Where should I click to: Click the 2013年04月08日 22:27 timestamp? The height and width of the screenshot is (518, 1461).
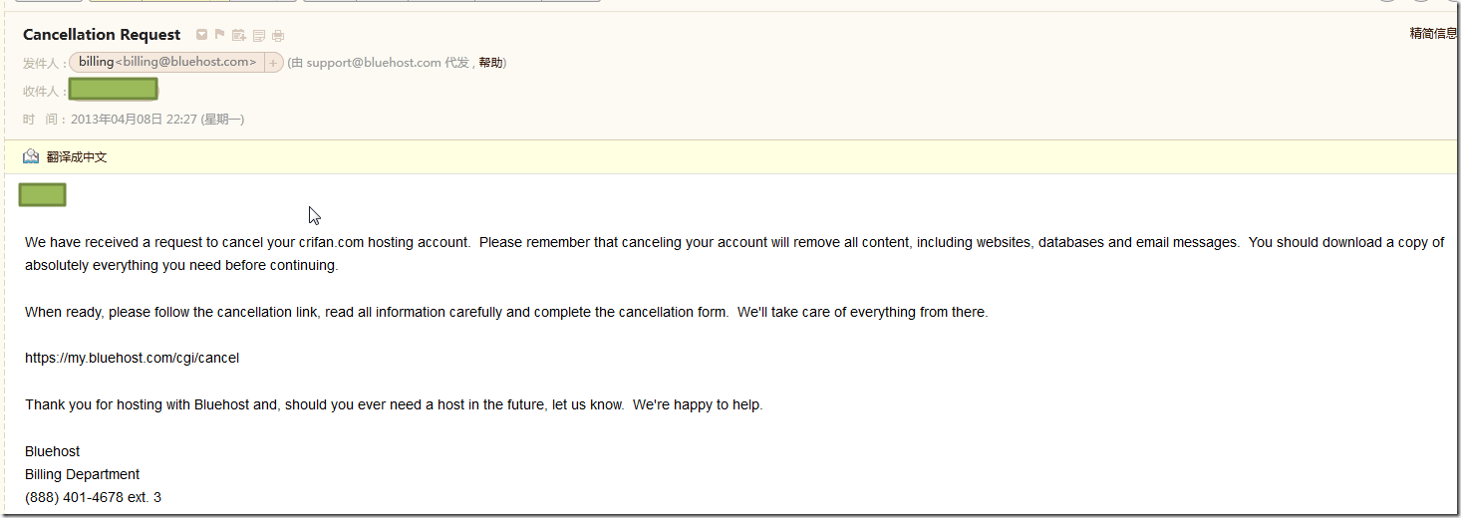click(x=134, y=120)
